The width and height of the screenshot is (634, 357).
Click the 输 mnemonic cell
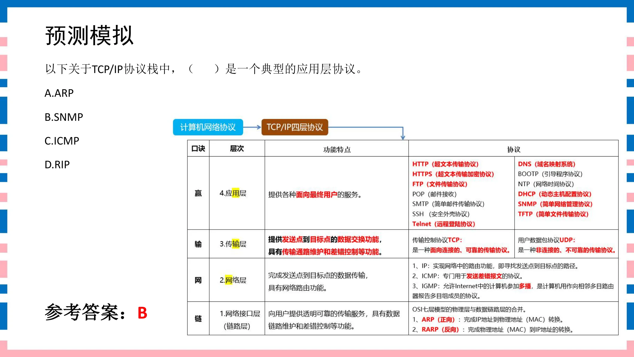coord(198,244)
